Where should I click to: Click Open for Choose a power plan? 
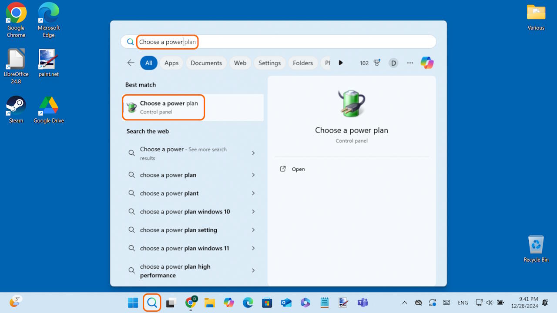click(298, 169)
